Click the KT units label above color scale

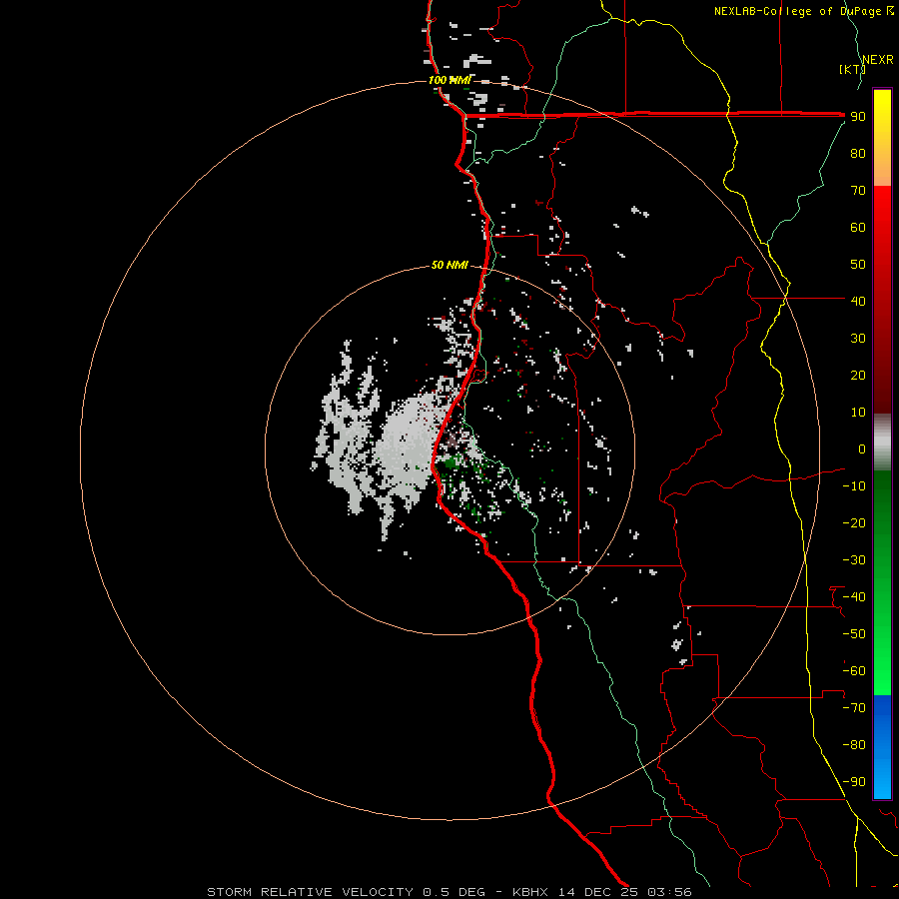click(852, 69)
